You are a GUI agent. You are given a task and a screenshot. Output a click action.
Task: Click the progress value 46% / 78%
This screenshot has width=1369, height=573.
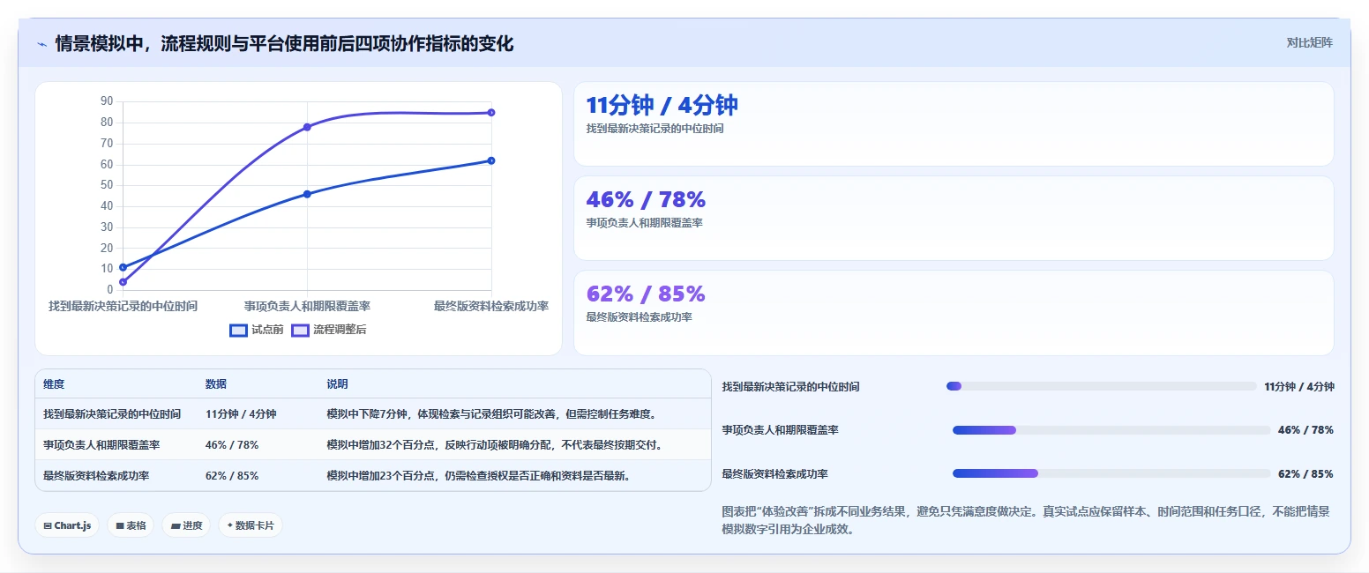tap(1305, 430)
